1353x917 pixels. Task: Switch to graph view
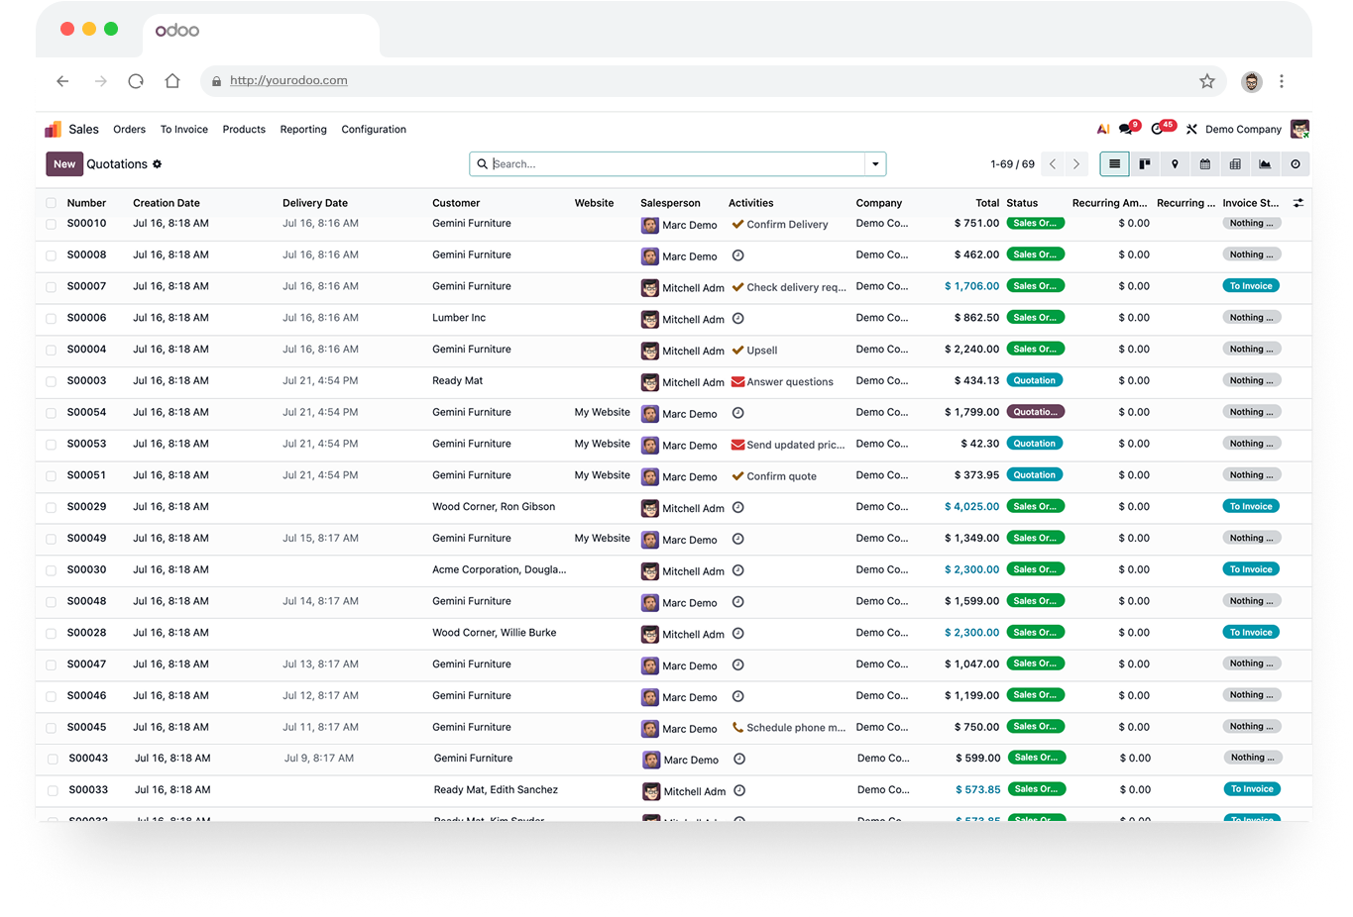pos(1265,164)
